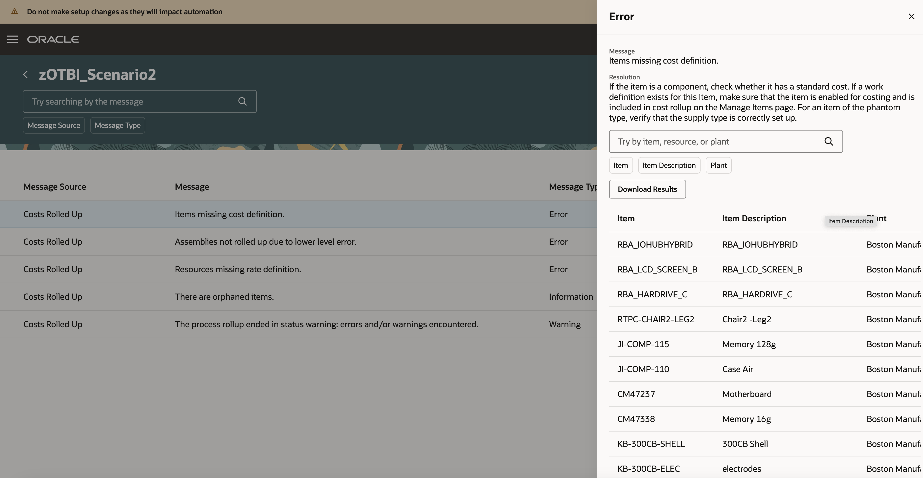Open the hamburger navigation menu

pos(12,39)
